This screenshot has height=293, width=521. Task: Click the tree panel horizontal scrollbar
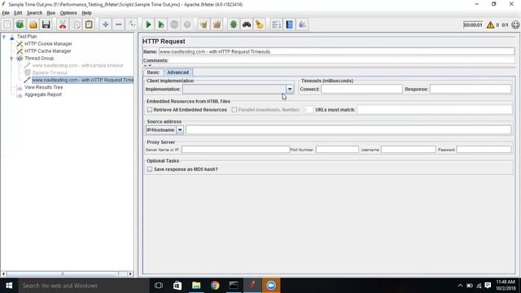(x=62, y=274)
